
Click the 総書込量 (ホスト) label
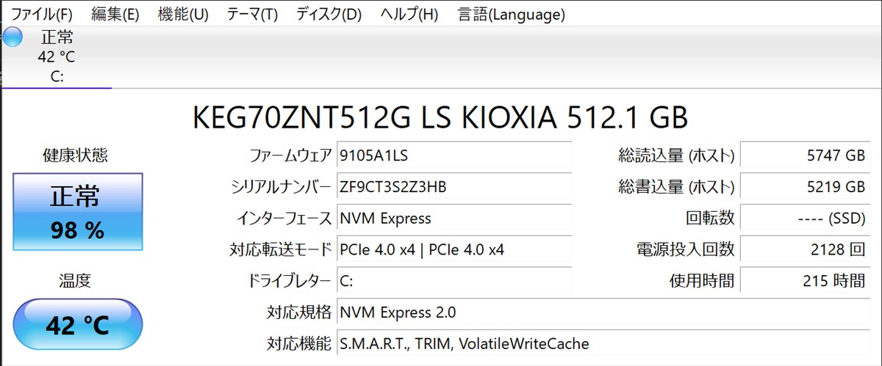[x=677, y=187]
